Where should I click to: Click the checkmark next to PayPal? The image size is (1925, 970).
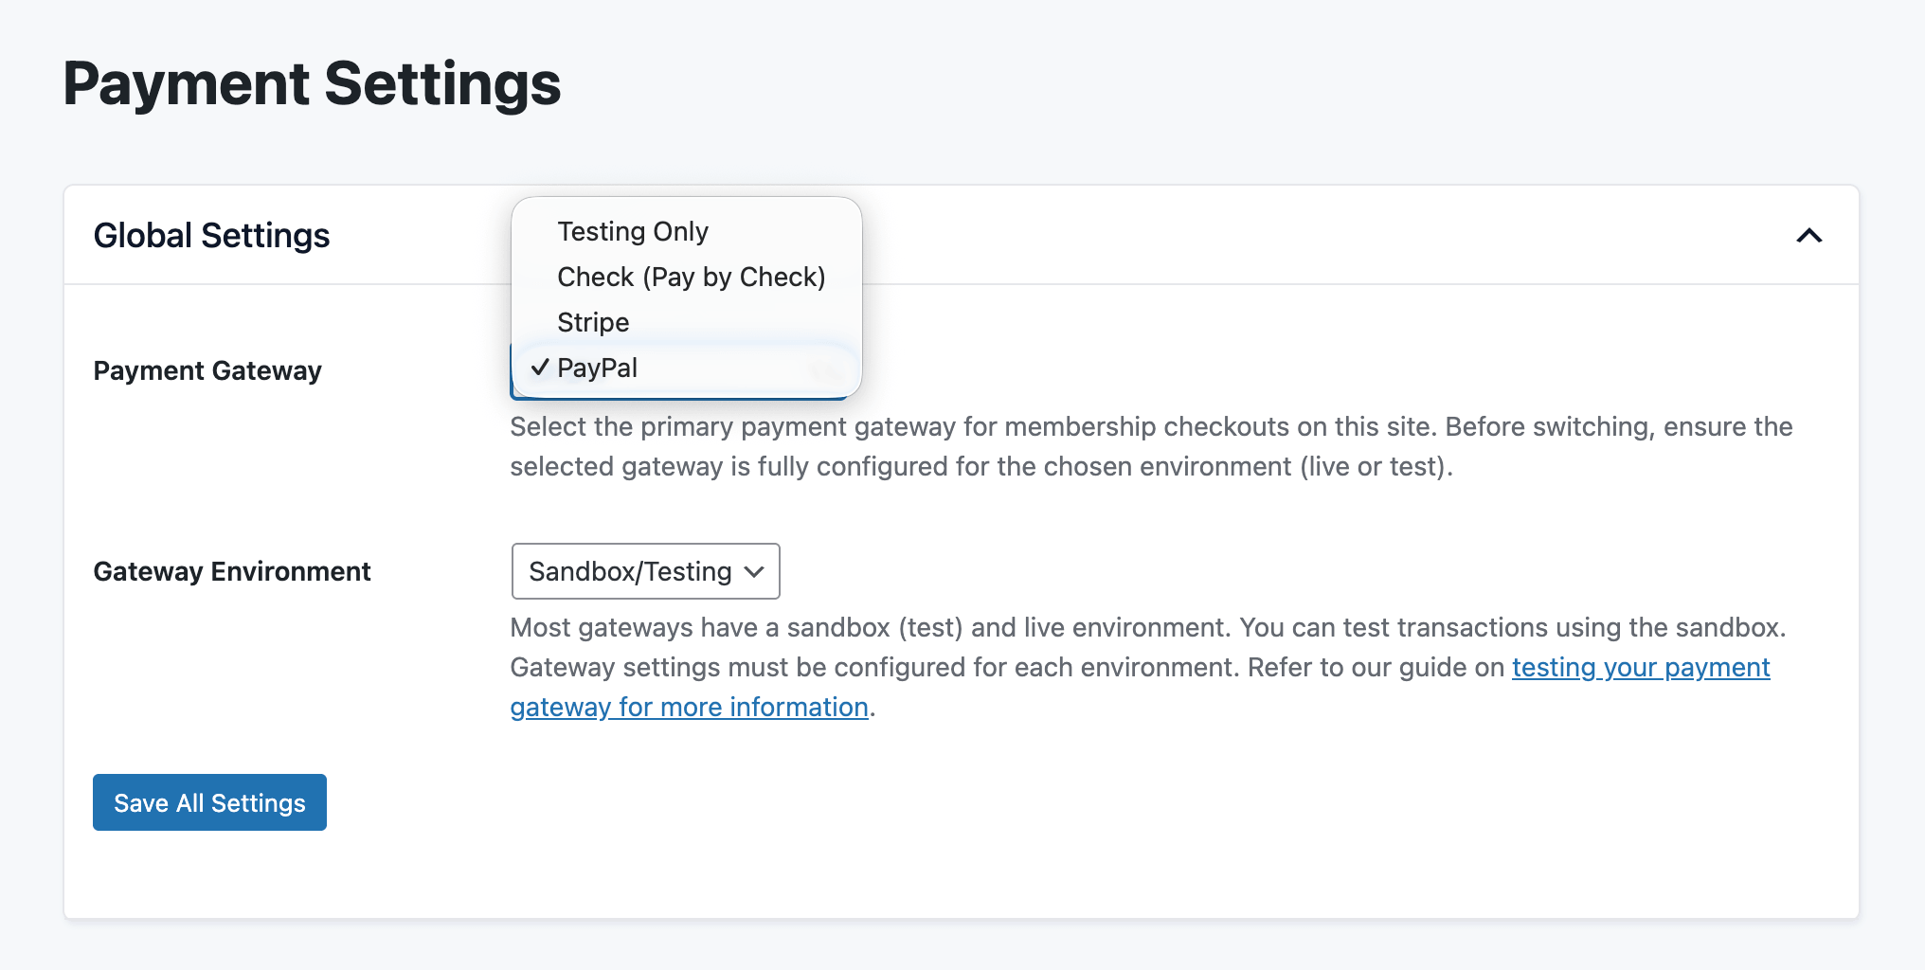(540, 368)
